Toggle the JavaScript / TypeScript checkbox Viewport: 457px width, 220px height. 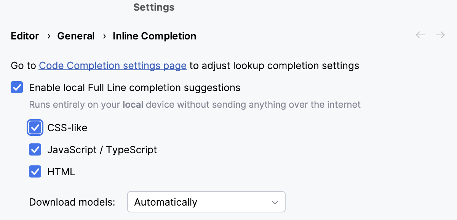pyautogui.click(x=35, y=149)
